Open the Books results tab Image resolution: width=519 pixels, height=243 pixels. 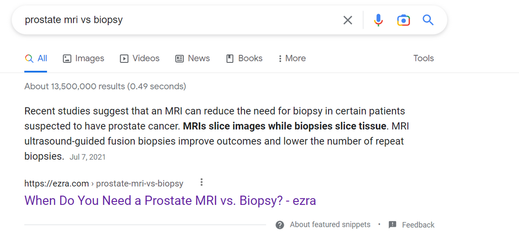pyautogui.click(x=244, y=59)
